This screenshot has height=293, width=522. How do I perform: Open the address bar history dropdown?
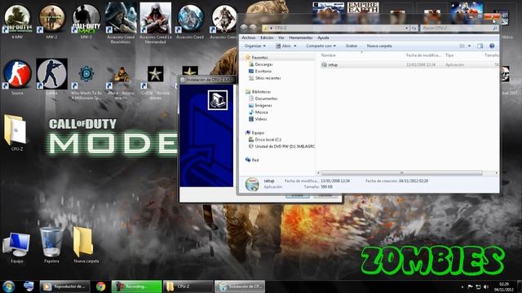[406, 28]
